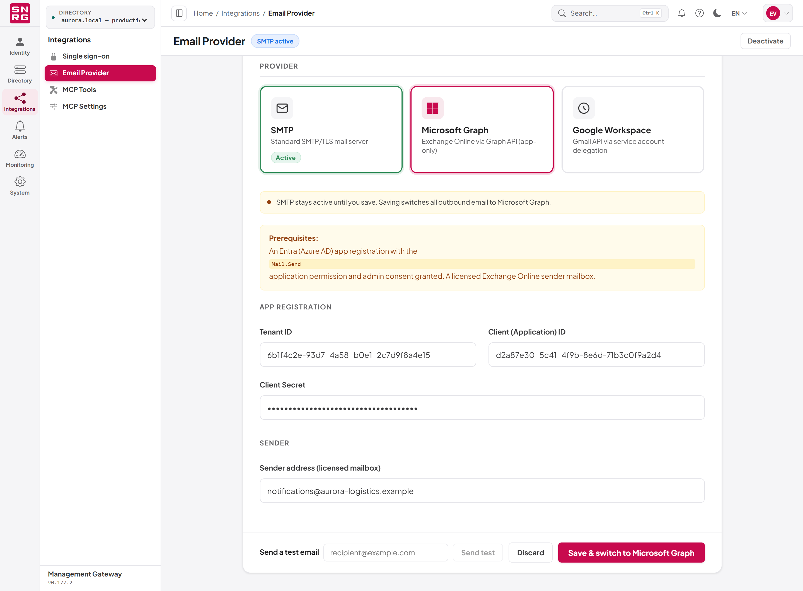This screenshot has width=803, height=591.
Task: Click the Management Gateway version label
Action: [x=60, y=582]
